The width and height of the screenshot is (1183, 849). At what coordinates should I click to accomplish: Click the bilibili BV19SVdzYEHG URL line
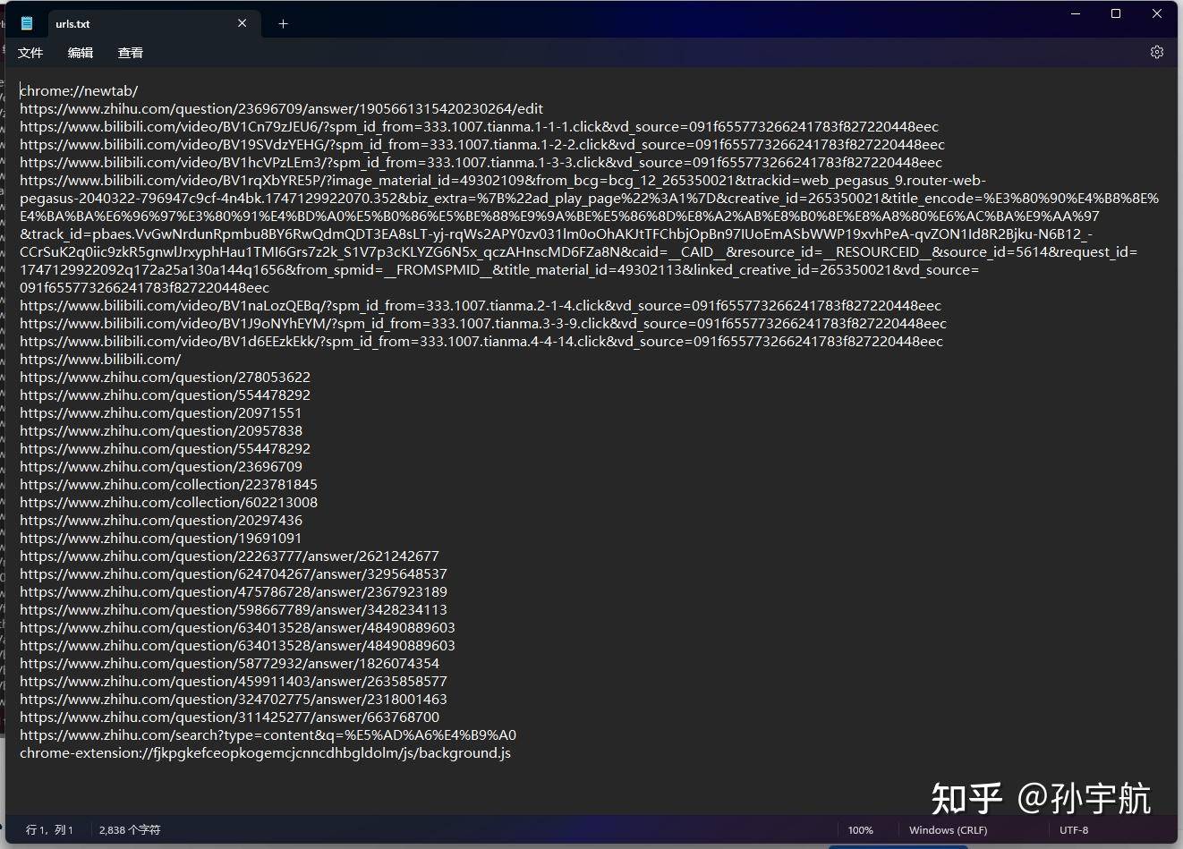tap(482, 144)
